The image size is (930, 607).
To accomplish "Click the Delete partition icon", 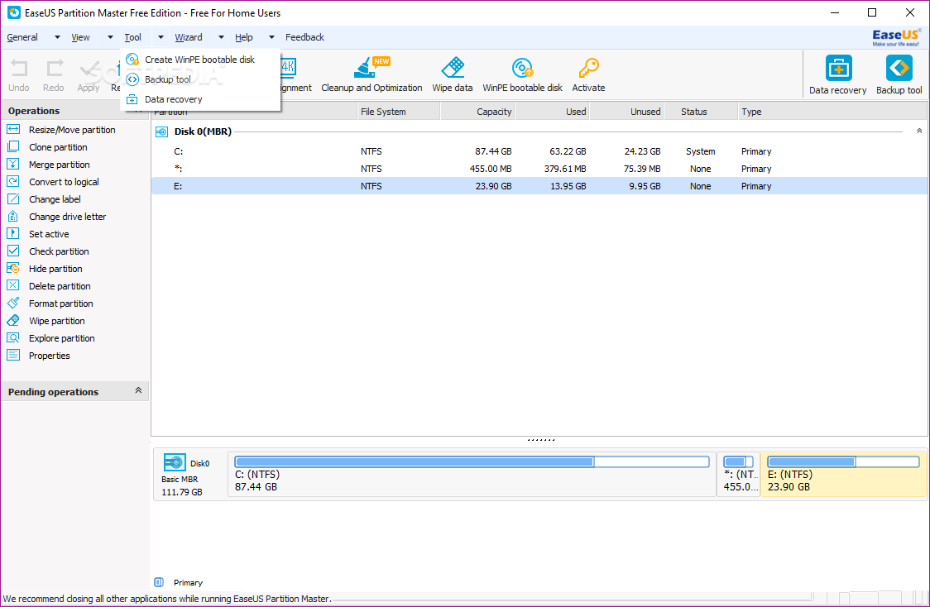I will coord(13,285).
